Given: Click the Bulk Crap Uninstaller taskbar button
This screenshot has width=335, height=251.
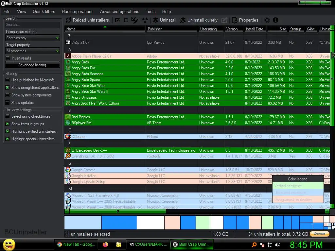Looking at the screenshot, I should (x=192, y=244).
